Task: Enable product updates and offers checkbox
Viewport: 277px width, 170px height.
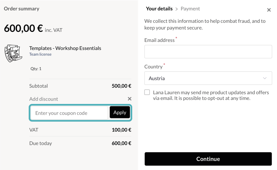Action: pos(147,92)
